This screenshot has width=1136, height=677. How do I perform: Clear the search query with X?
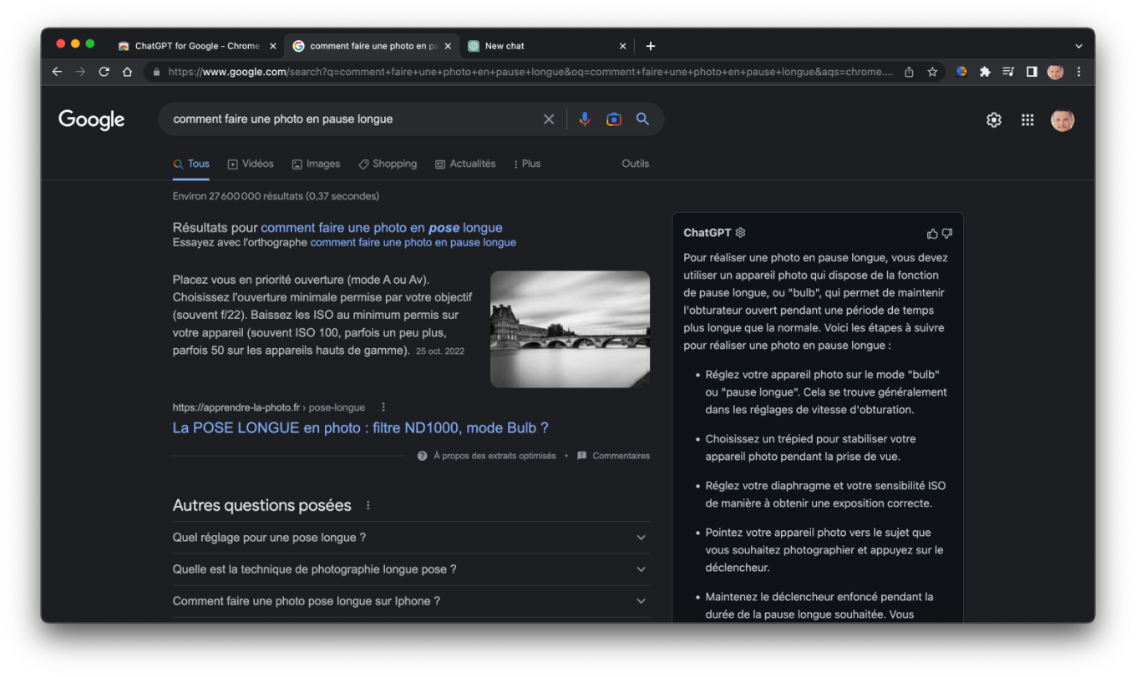pos(549,119)
